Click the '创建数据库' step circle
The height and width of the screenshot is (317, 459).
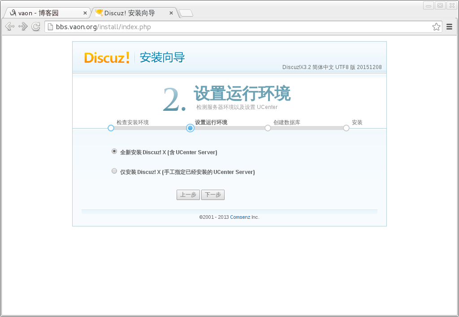(x=268, y=128)
